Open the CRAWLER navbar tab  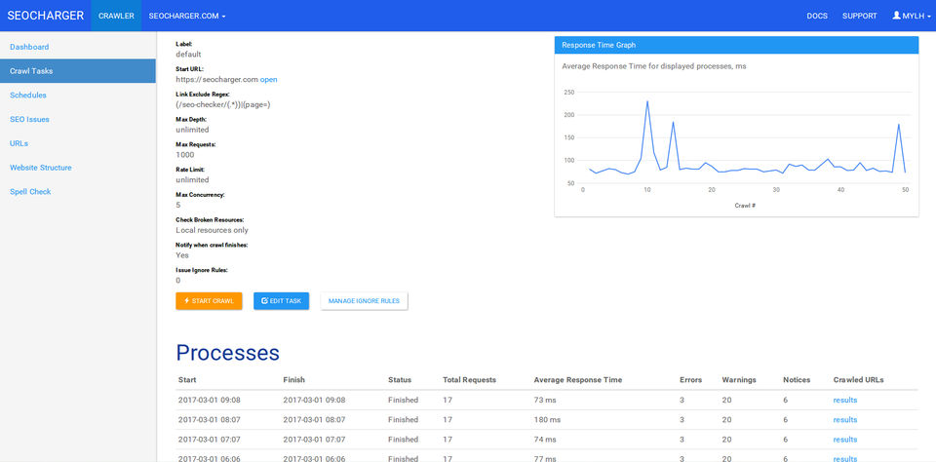coord(116,16)
